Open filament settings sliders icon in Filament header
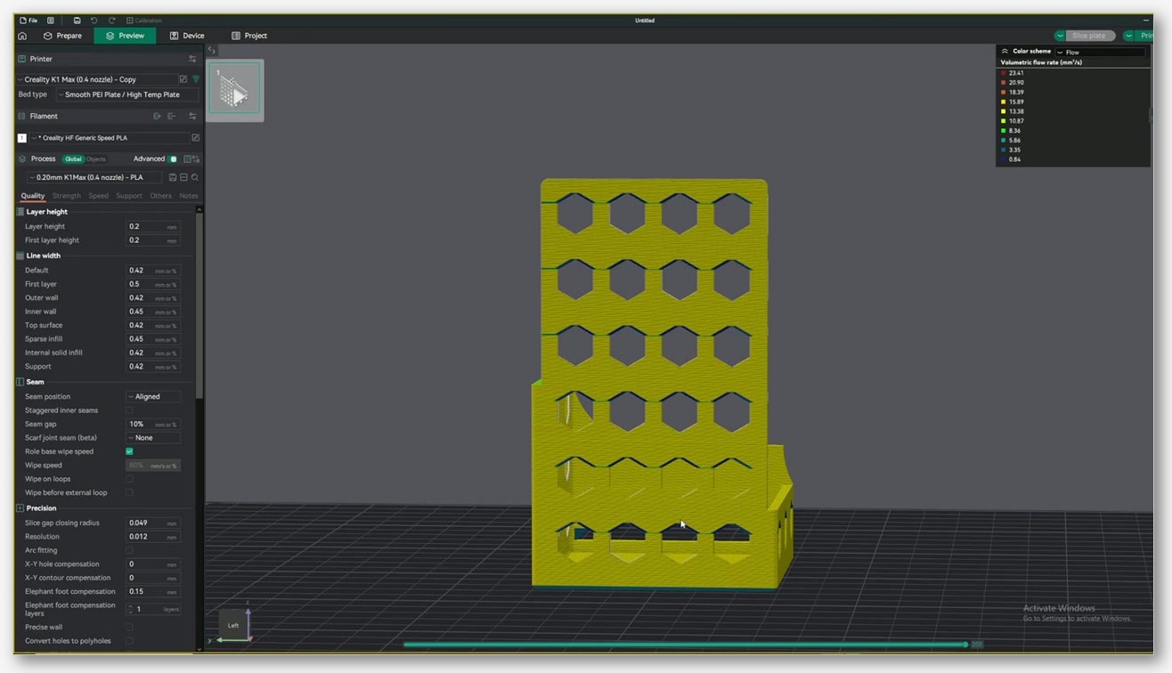This screenshot has width=1172, height=673. 192,116
